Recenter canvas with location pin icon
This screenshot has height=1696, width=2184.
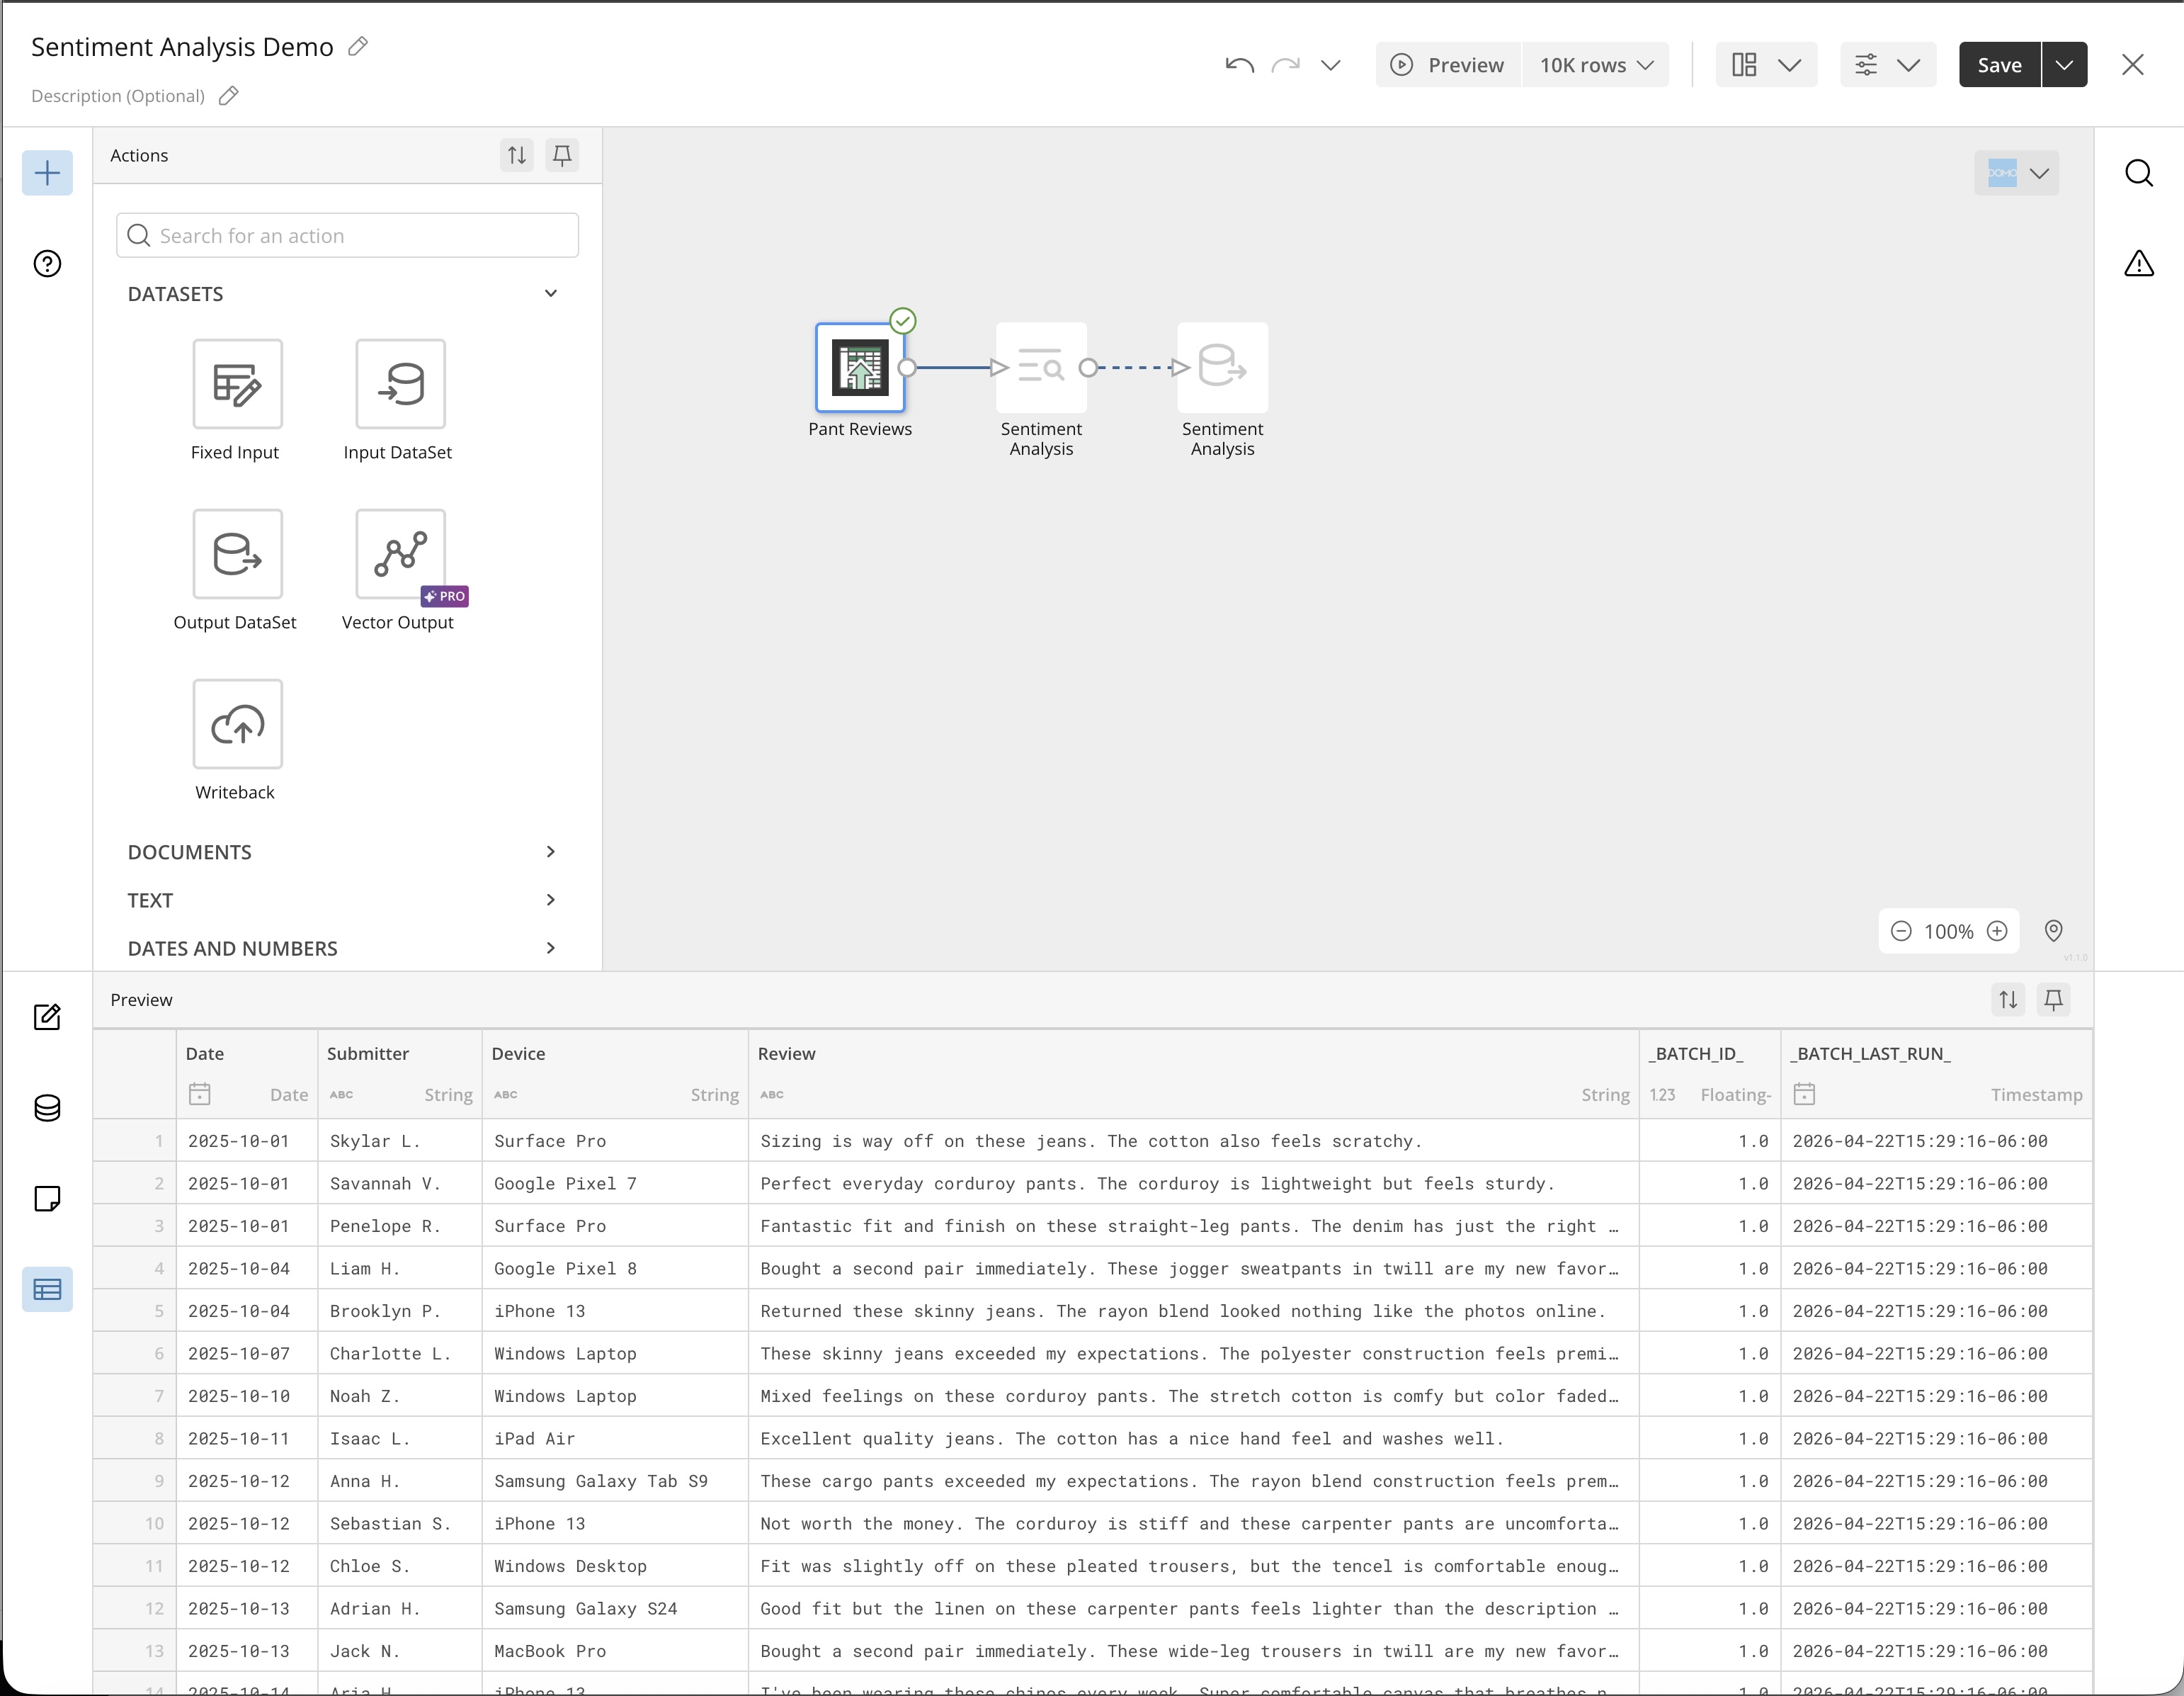pyautogui.click(x=2054, y=931)
